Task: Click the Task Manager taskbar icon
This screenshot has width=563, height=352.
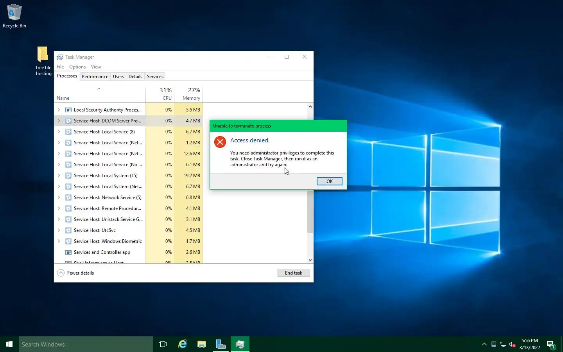Action: point(240,344)
